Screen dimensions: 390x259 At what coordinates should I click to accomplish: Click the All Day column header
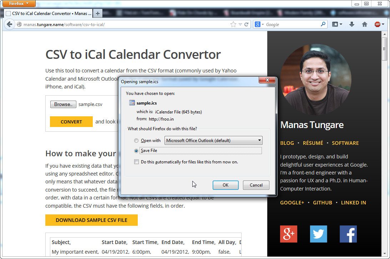point(227,242)
